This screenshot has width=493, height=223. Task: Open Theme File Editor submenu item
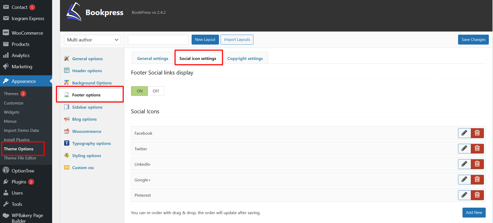[20, 158]
